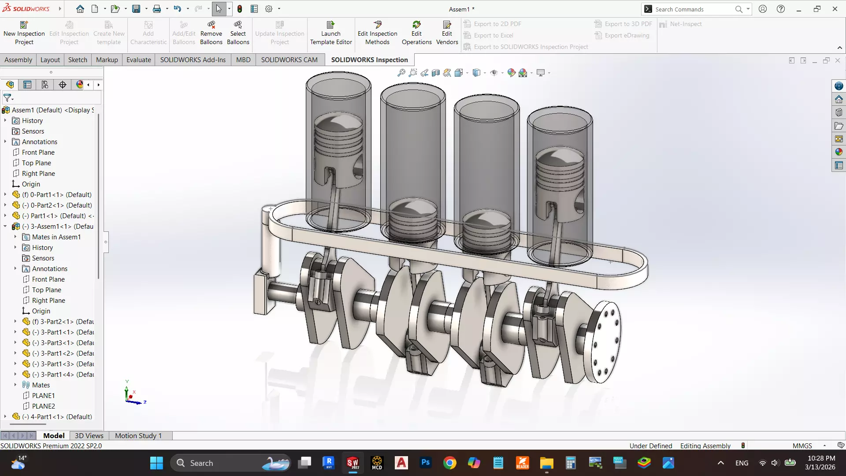Viewport: 846px width, 476px height.
Task: Open the DimXpertManager crosshair tab
Action: click(63, 85)
